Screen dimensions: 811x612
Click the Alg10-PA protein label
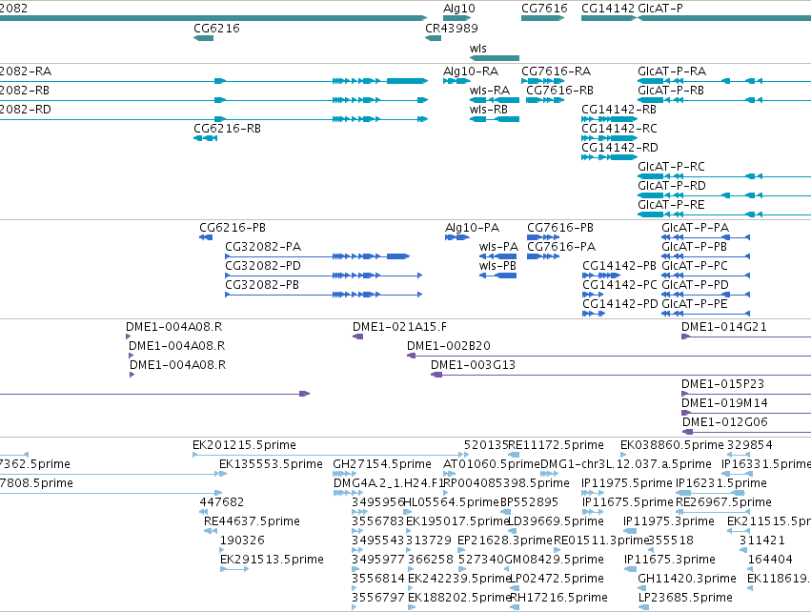click(x=473, y=228)
